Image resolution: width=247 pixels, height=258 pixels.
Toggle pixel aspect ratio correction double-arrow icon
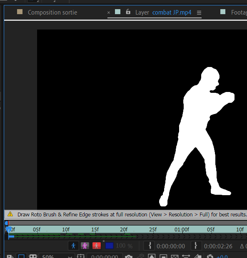pos(186,256)
